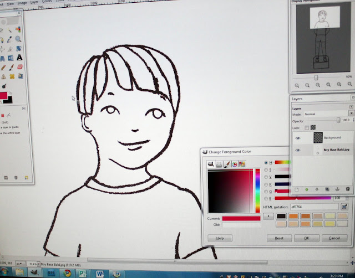
Task: Select the Text tool letter A icon
Action: pos(19,58)
